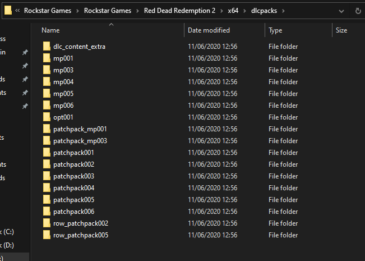
Task: Go to first Rockstar Games breadcrumb
Action: [48, 11]
